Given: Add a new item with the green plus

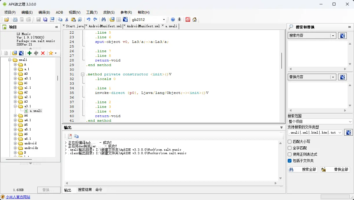Looking at the screenshot, I should pyautogui.click(x=29, y=53).
